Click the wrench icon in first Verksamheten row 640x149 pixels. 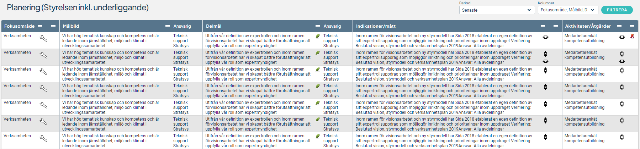click(x=43, y=38)
